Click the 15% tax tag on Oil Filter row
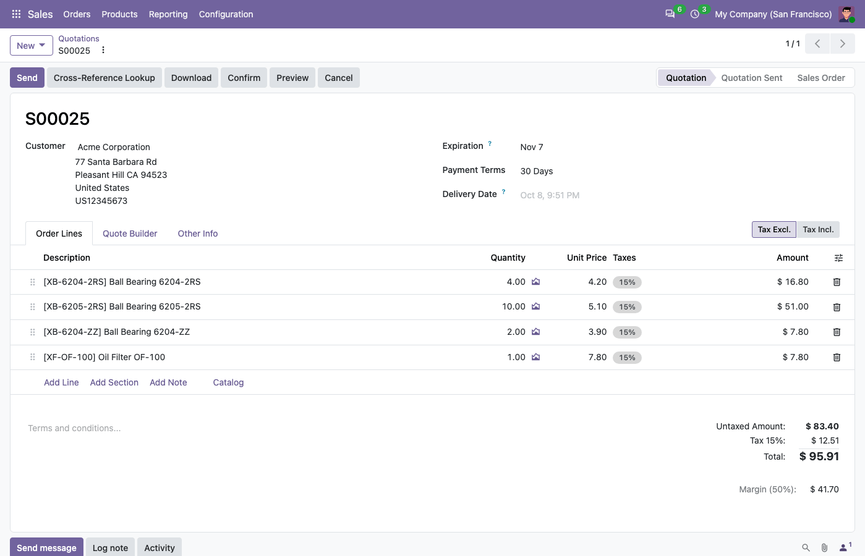The image size is (865, 556). pyautogui.click(x=627, y=358)
